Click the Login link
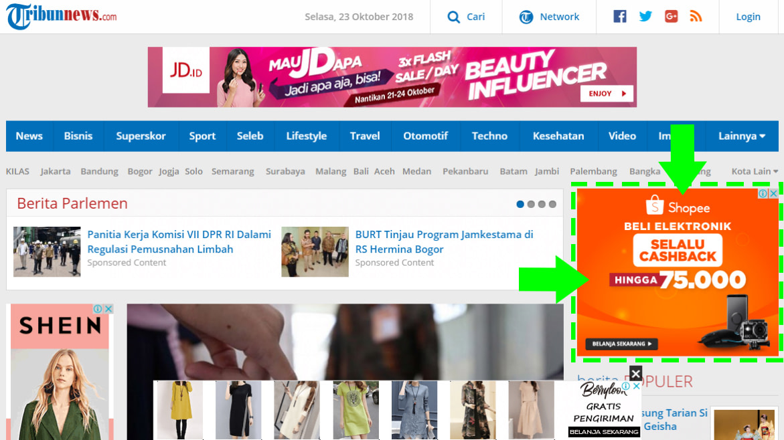784x440 pixels. click(748, 17)
